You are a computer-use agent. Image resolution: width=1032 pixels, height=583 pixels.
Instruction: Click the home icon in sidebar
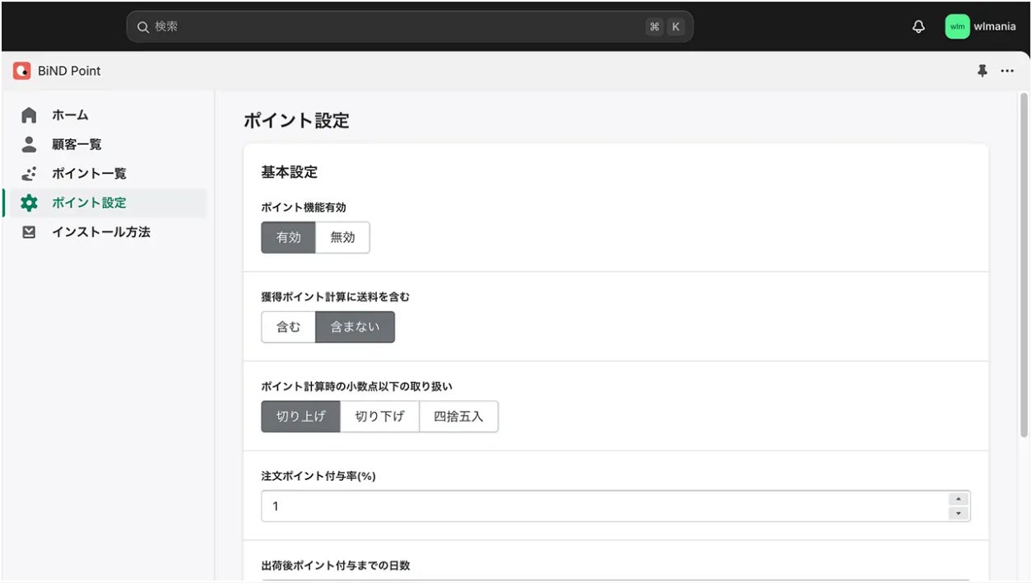pyautogui.click(x=29, y=115)
